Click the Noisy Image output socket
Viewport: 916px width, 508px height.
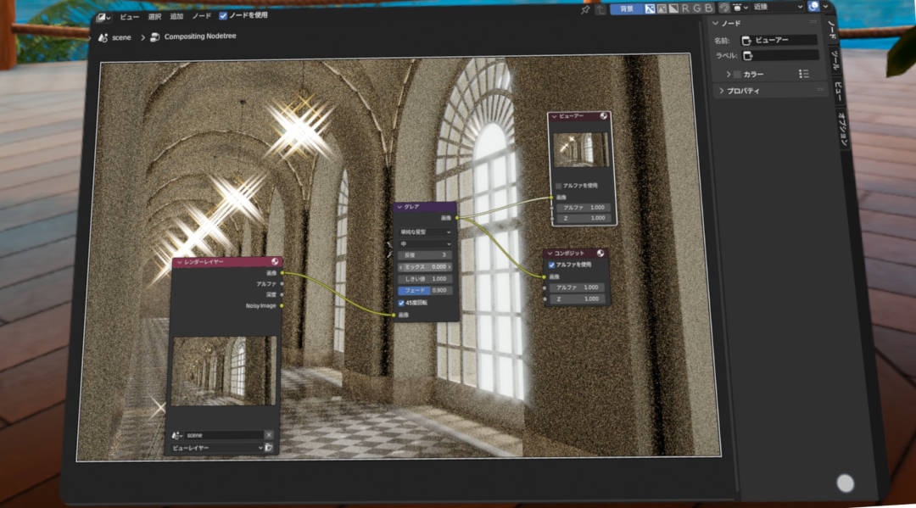[x=282, y=305]
